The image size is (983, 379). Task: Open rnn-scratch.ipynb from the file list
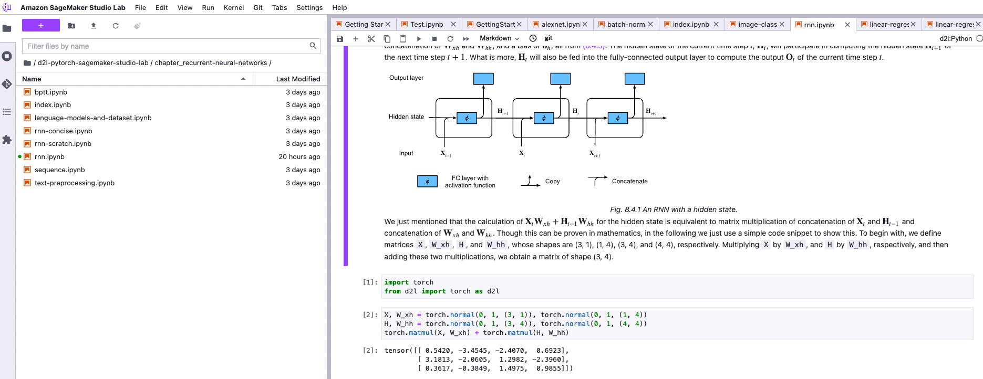pos(63,144)
